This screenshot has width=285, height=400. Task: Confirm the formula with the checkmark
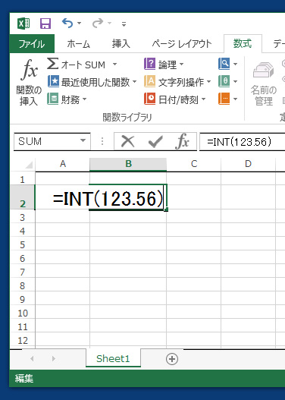pyautogui.click(x=155, y=142)
